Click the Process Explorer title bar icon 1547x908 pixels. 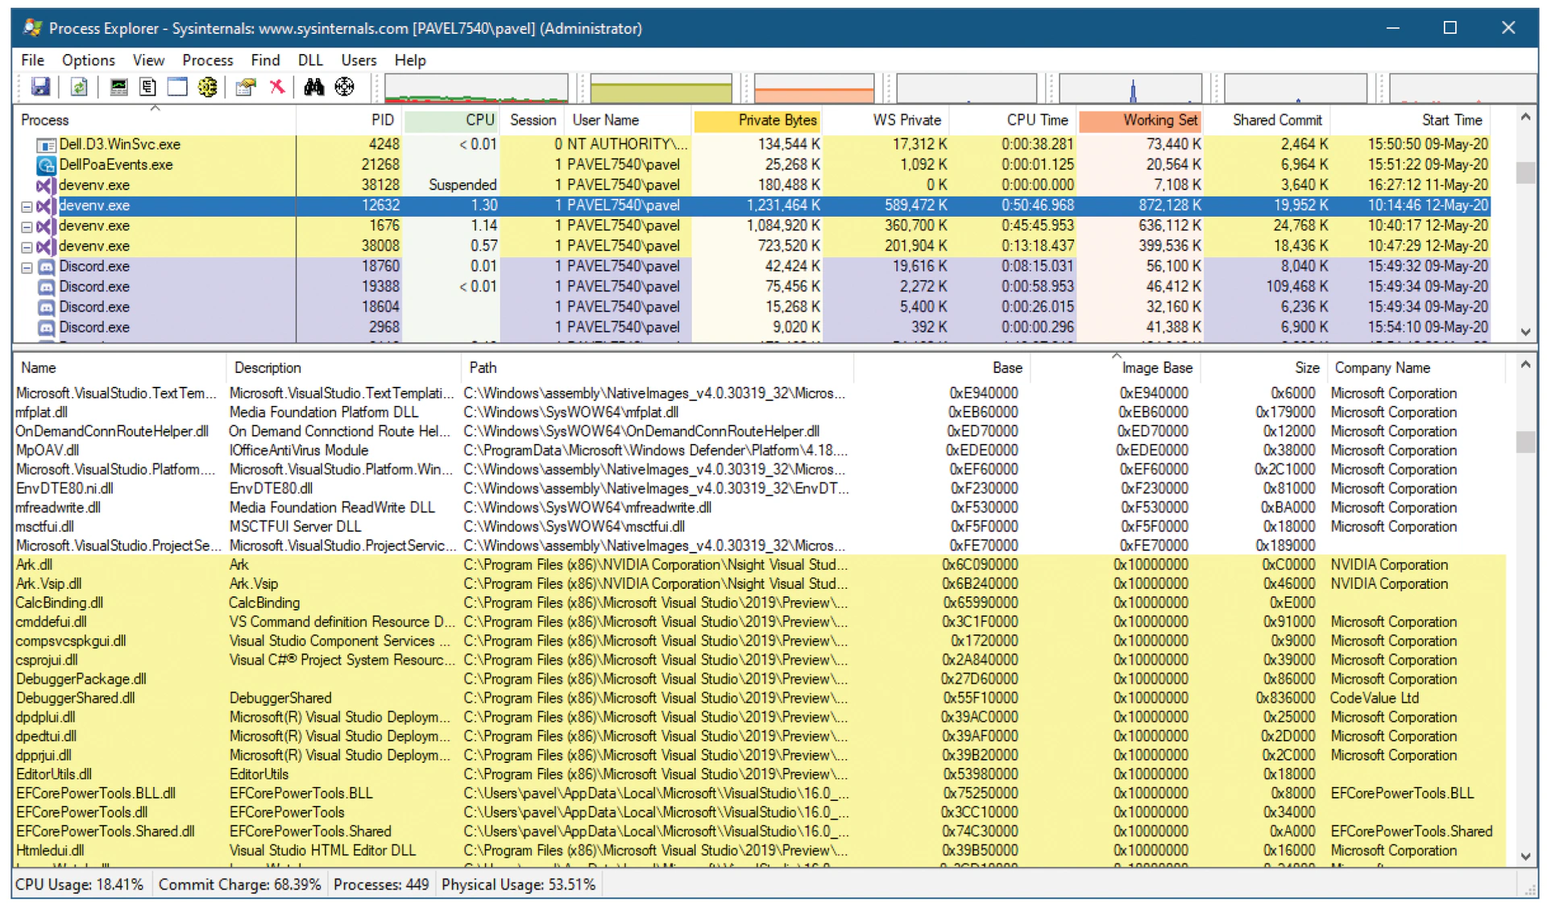(32, 28)
